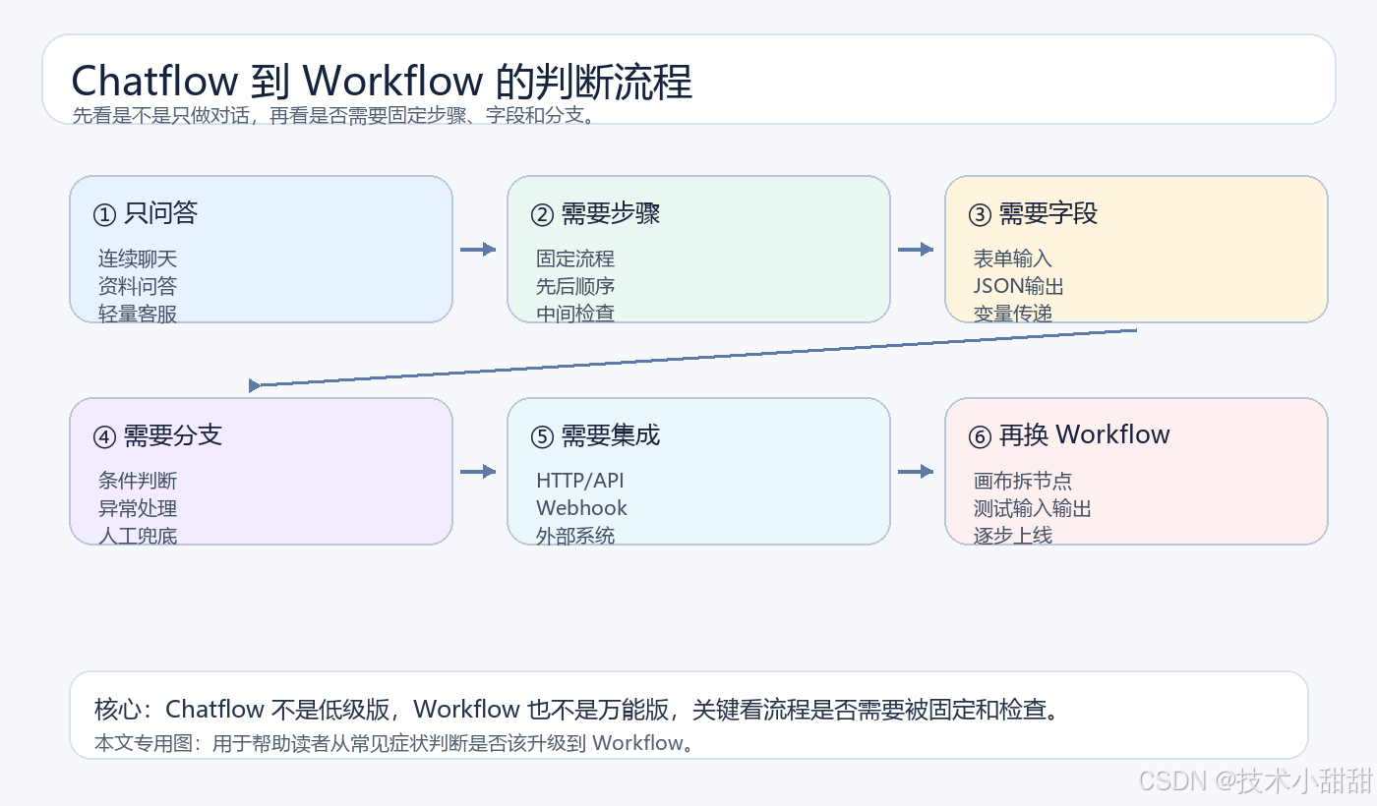1377x806 pixels.
Task: Click the "HTTP/API" line
Action: pyautogui.click(x=580, y=481)
